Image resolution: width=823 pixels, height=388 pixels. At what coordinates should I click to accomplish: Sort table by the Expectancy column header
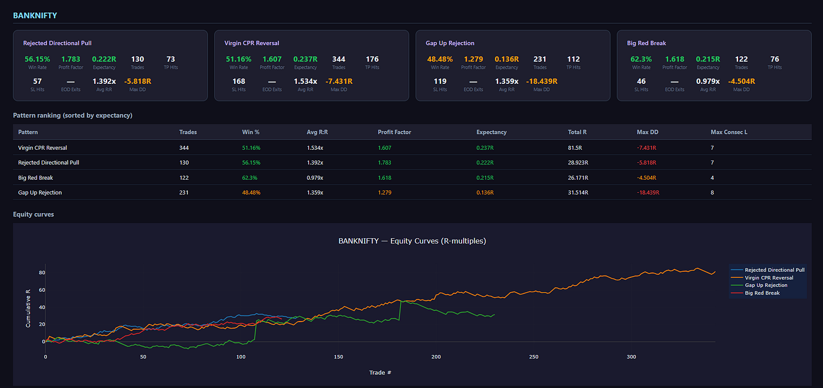491,132
